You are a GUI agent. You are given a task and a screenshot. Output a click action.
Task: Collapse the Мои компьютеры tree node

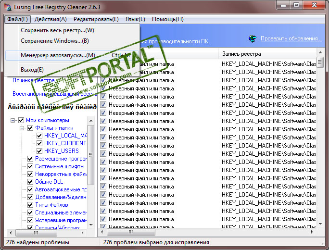click(13, 120)
